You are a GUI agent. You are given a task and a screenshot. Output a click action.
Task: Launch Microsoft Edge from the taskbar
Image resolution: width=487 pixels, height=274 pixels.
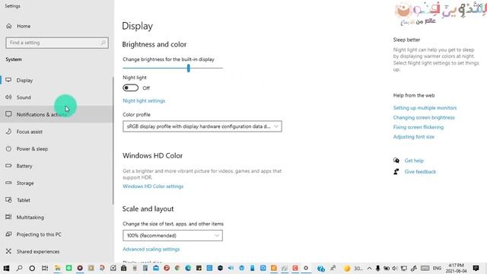tap(188, 268)
